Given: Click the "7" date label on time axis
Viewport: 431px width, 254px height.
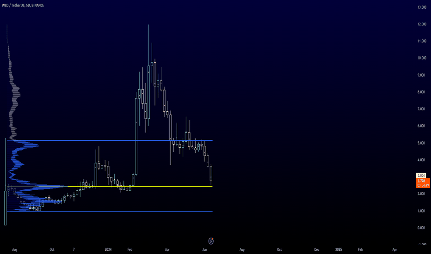Looking at the screenshot, I should point(74,249).
